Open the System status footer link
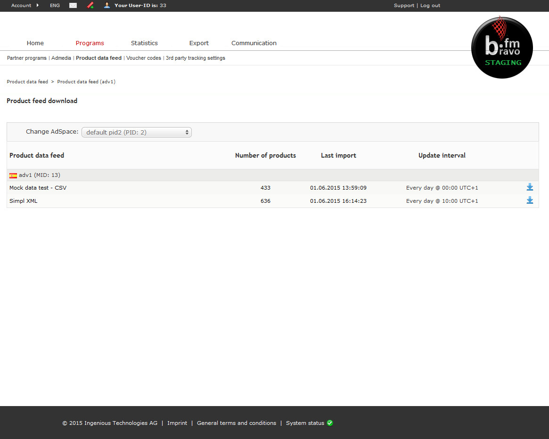Image resolution: width=549 pixels, height=439 pixels. point(305,423)
